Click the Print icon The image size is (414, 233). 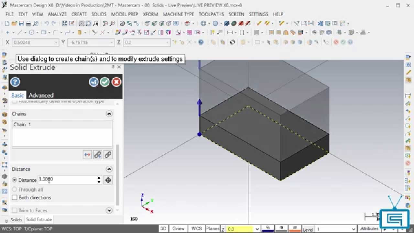click(x=28, y=23)
